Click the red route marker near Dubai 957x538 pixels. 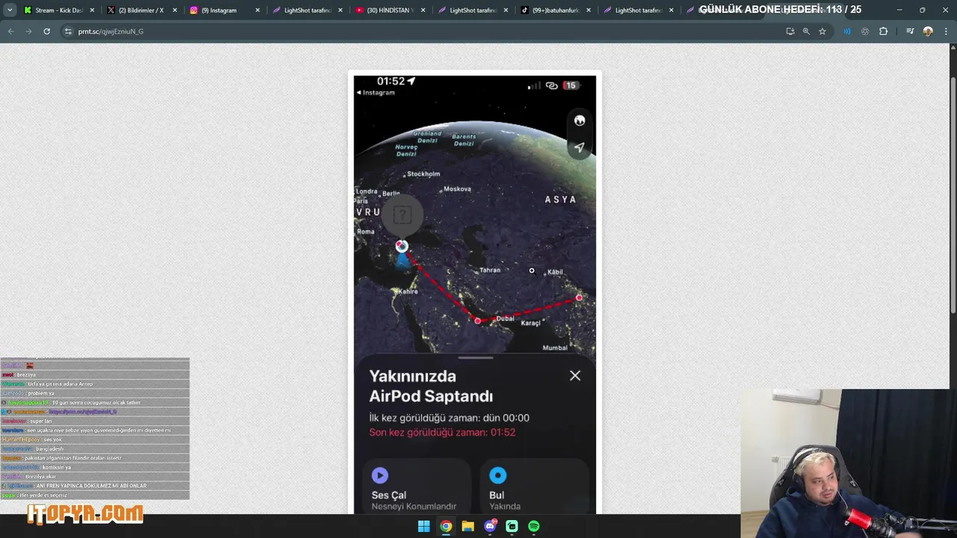pyautogui.click(x=478, y=321)
